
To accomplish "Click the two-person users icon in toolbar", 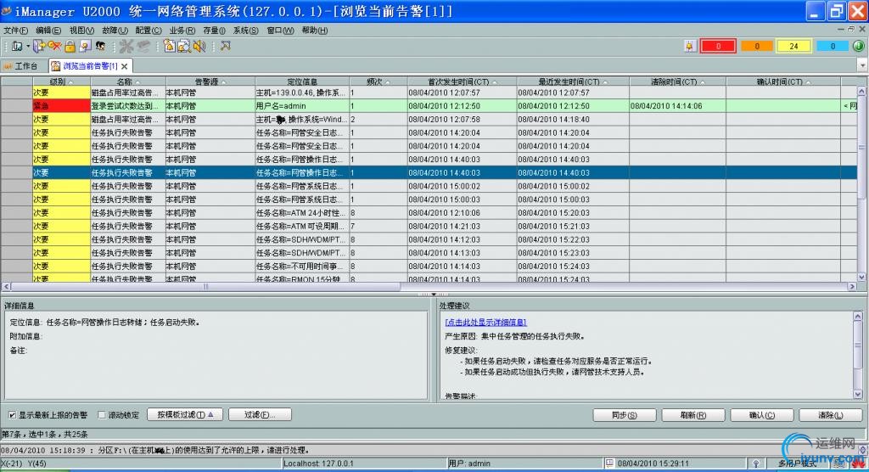I will 100,47.
